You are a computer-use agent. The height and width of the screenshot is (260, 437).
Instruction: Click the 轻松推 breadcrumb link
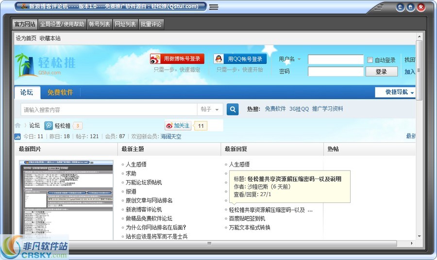point(63,126)
